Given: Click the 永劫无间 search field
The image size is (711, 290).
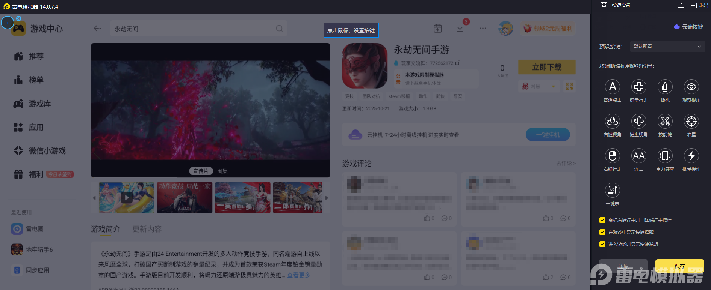Looking at the screenshot, I should 199,29.
